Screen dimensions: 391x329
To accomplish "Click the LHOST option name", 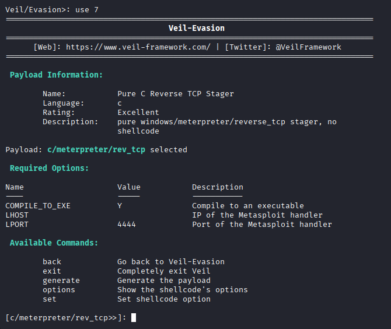I will click(x=17, y=215).
